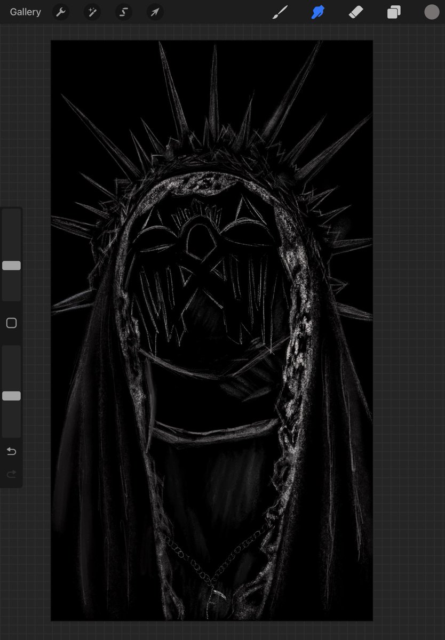
Task: Open the Gallery view
Action: (x=25, y=12)
